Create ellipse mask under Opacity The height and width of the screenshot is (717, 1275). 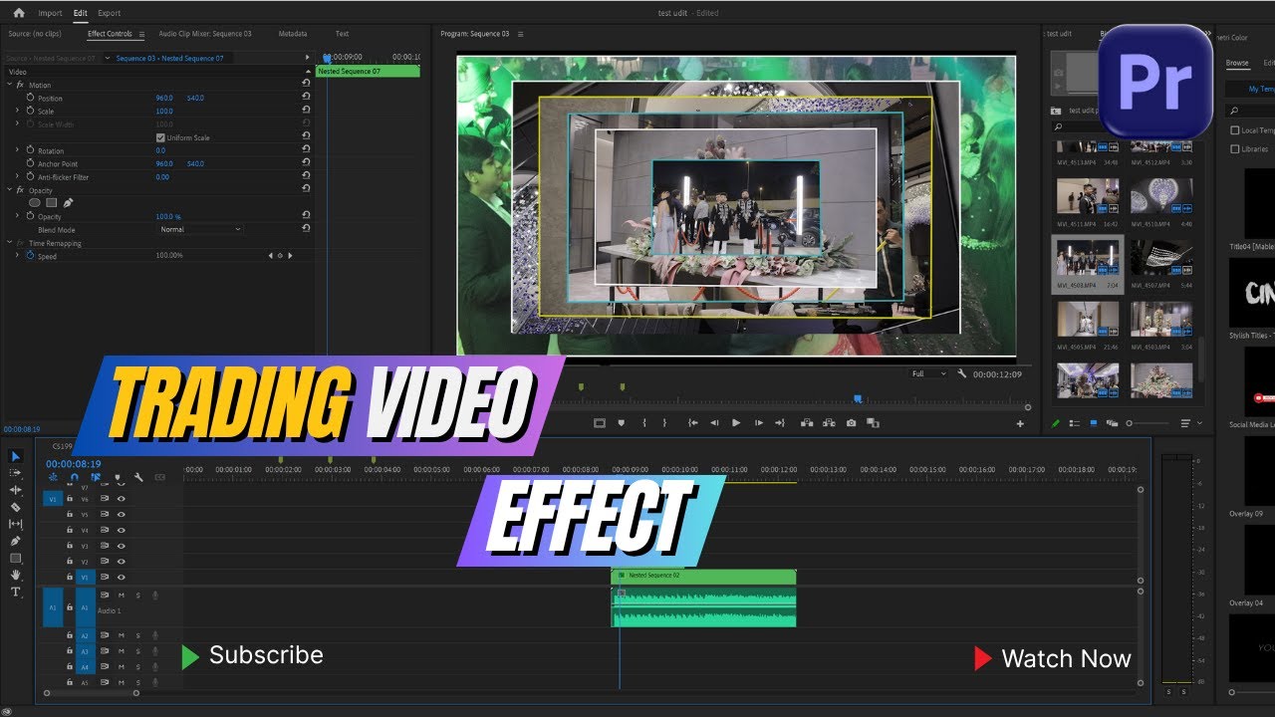click(34, 202)
